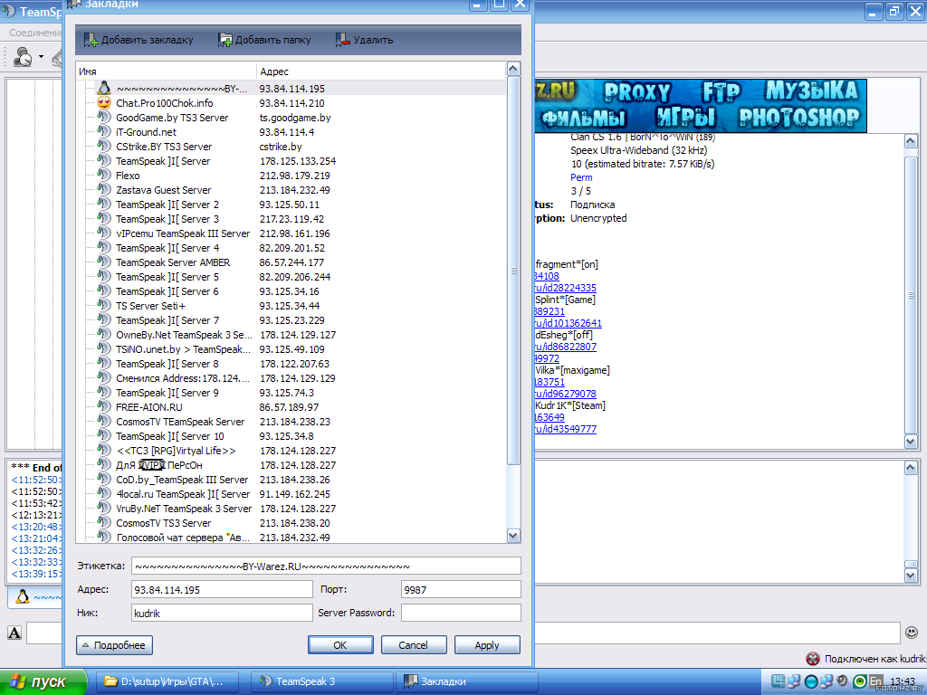Click the bookmark list vertical scrollbar thumb
This screenshot has height=695, width=927.
[x=513, y=271]
